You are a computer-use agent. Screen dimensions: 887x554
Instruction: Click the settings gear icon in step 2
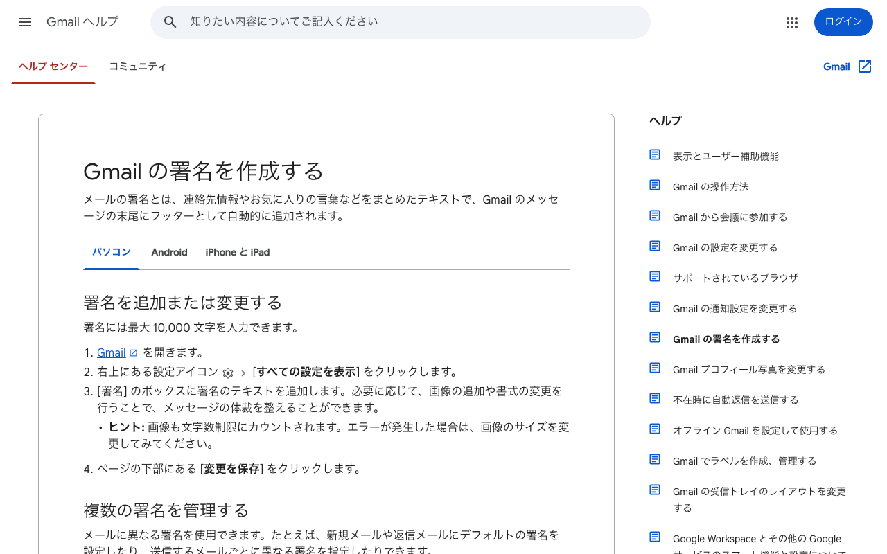(228, 373)
